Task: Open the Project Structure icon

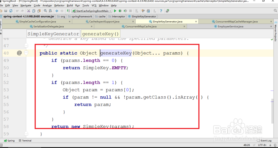Action: (x=148, y=11)
